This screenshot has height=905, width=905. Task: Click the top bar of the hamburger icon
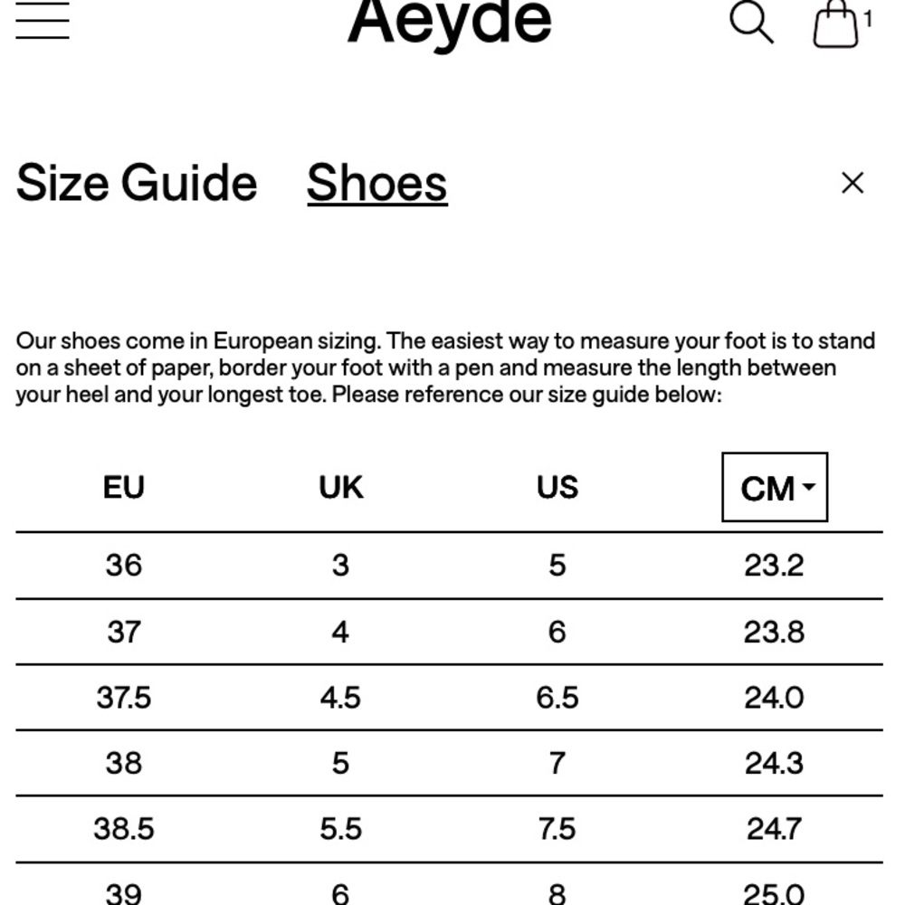[41, 4]
